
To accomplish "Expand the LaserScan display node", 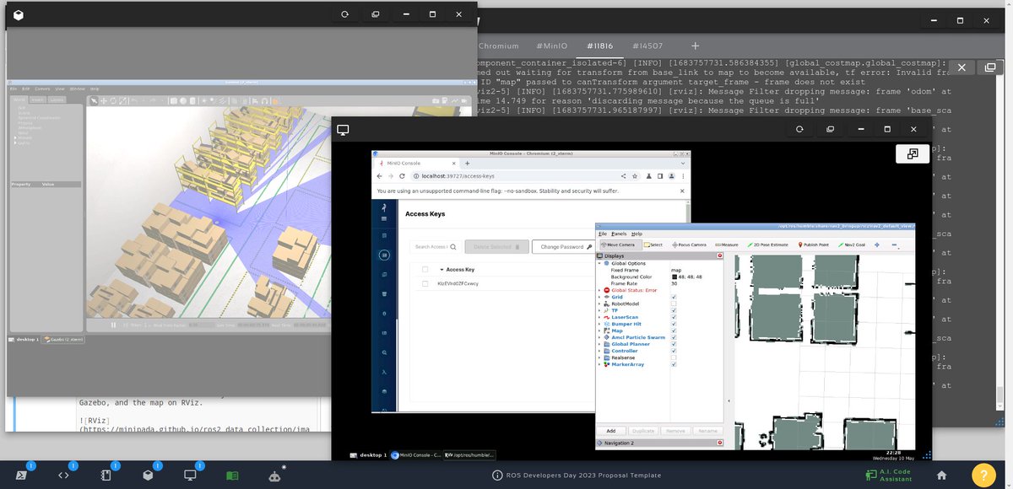I will [x=599, y=317].
